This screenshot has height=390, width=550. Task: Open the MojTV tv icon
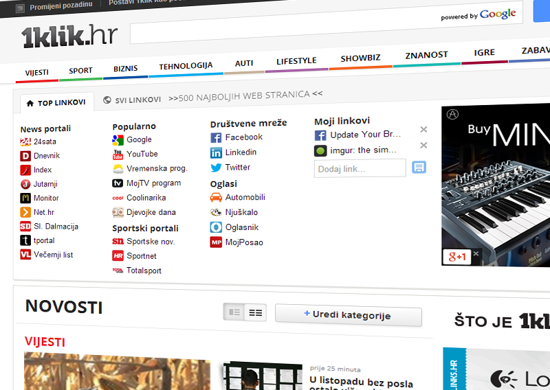point(118,183)
